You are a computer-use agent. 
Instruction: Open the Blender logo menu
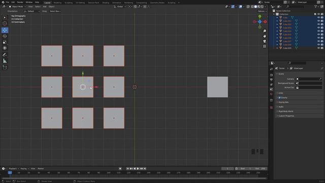click(3, 2)
